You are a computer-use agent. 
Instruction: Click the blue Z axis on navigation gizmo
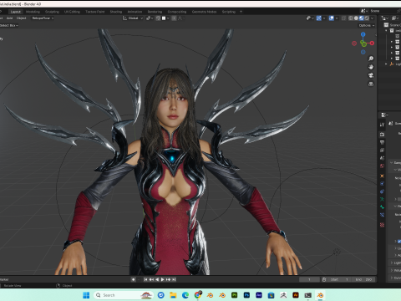(363, 34)
